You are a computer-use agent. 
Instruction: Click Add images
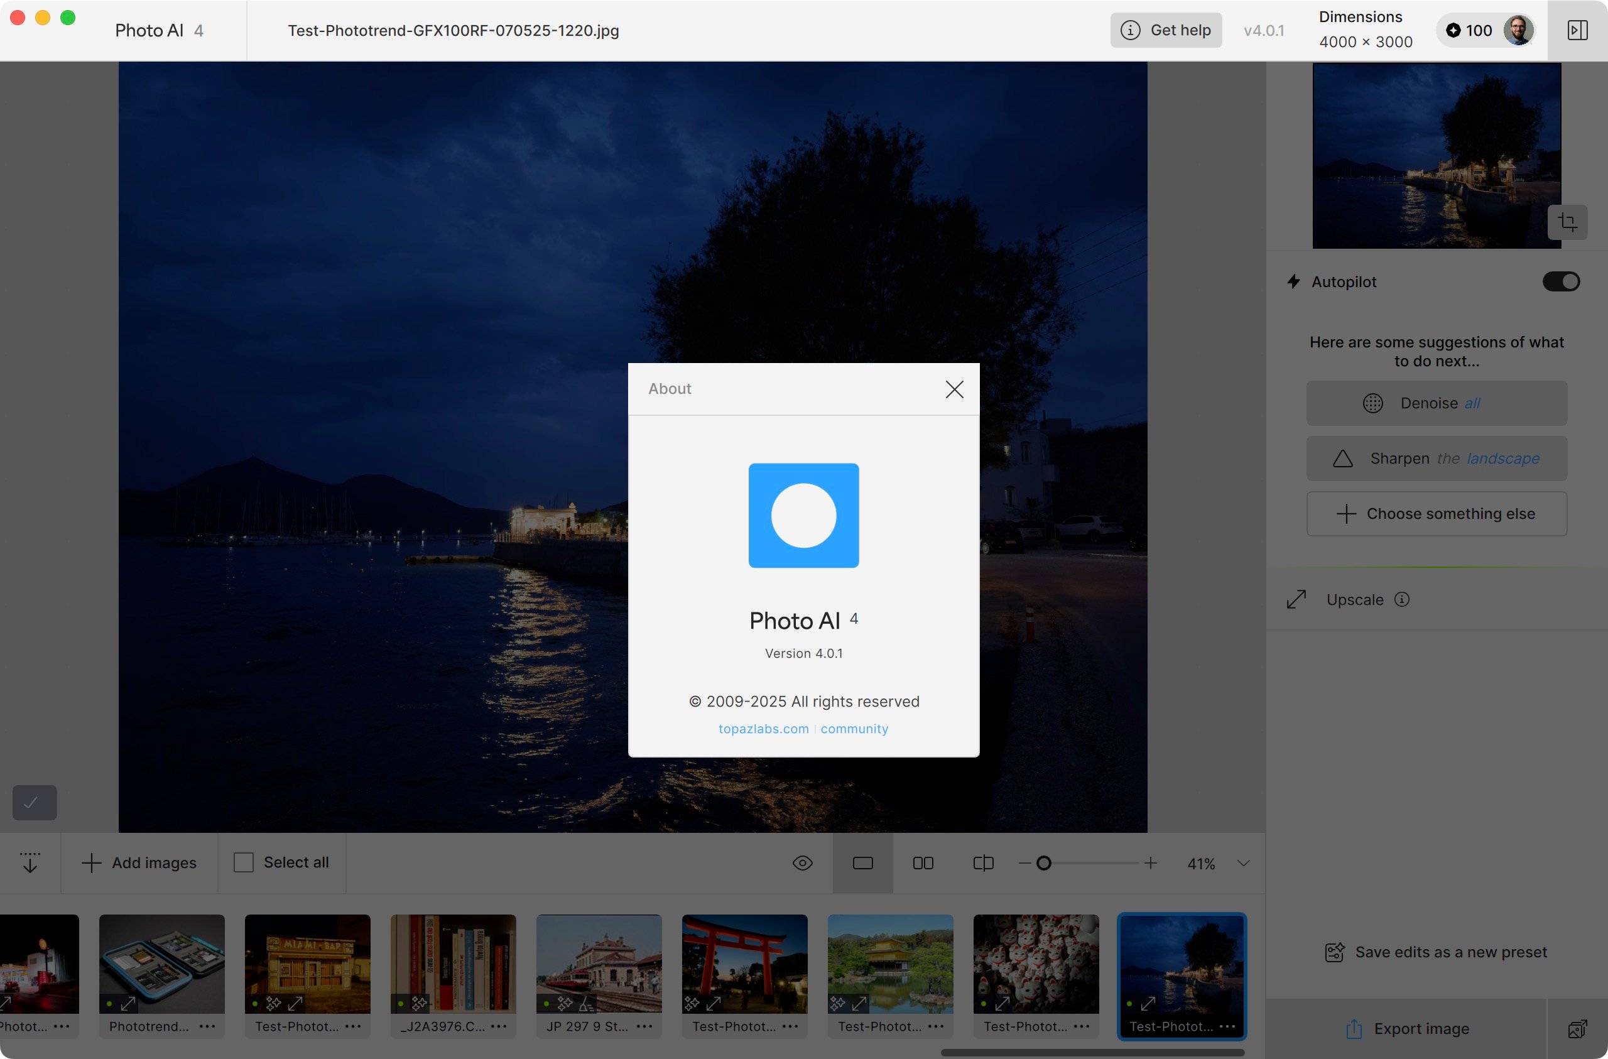click(139, 862)
